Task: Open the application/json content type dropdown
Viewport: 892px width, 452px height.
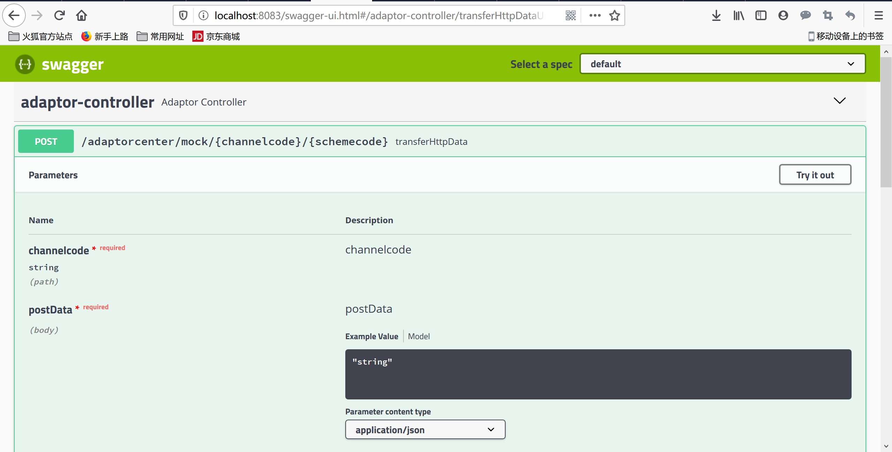Action: pyautogui.click(x=425, y=429)
